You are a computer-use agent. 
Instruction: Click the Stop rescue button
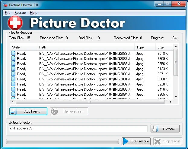point(167,141)
